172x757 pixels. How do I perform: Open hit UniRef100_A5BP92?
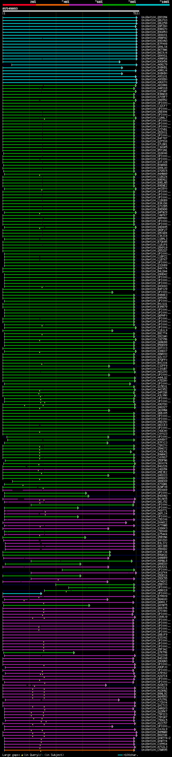tap(154, 38)
